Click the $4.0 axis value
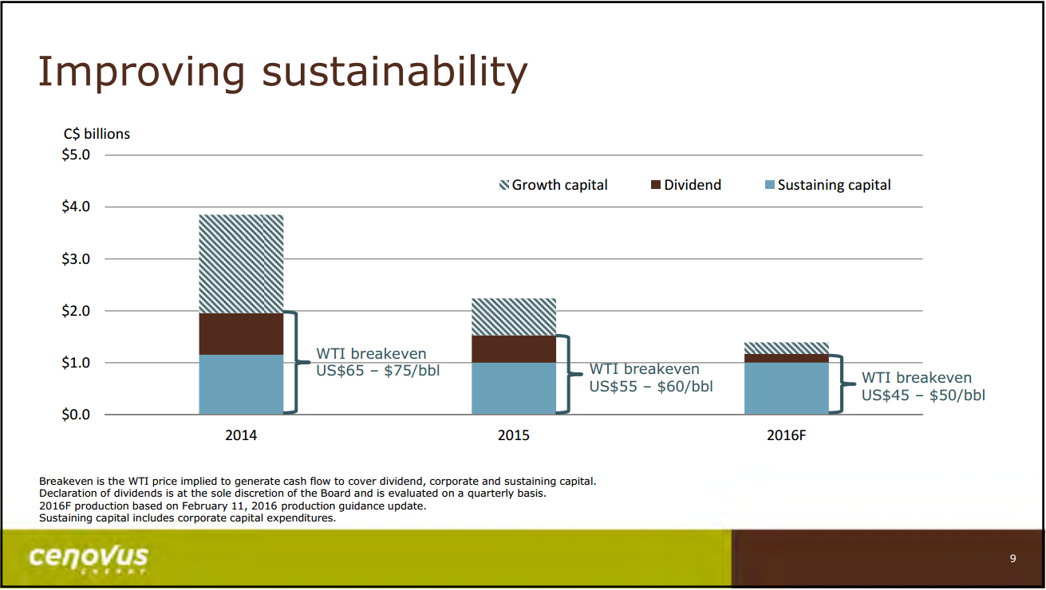The width and height of the screenshot is (1046, 590). click(x=75, y=206)
